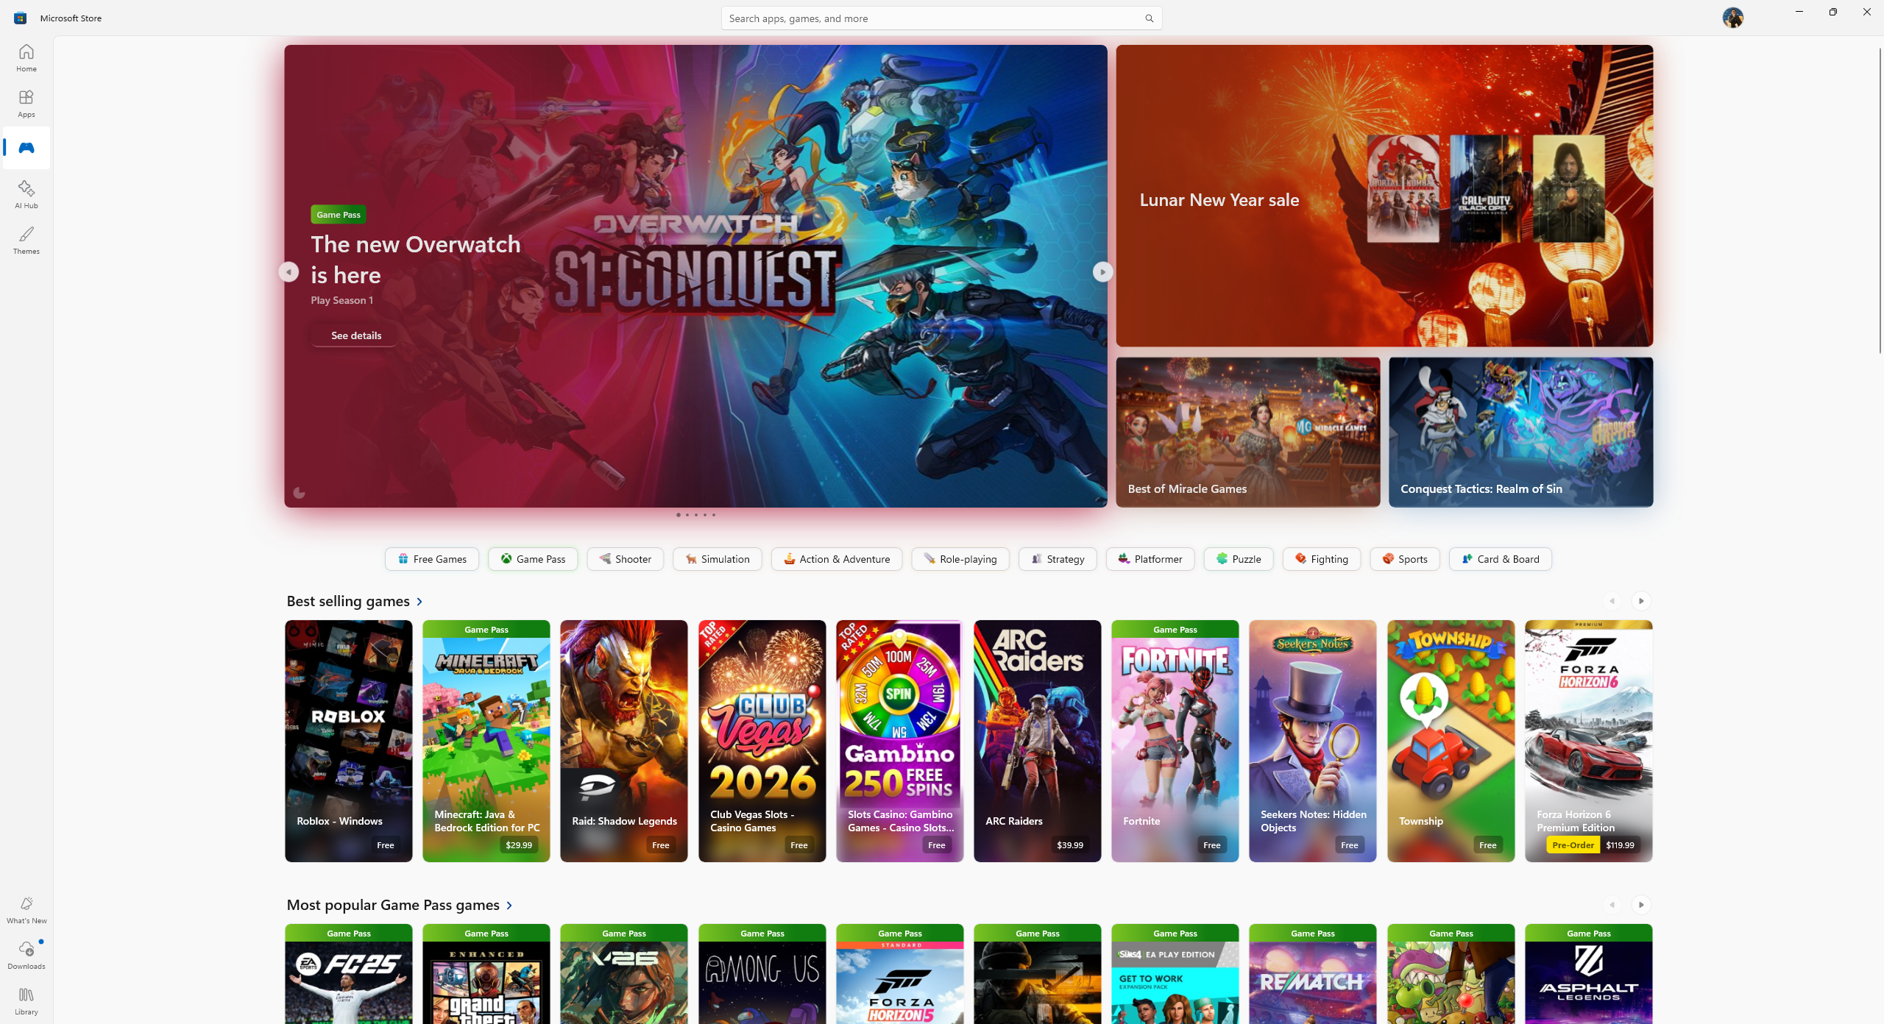Click the Fortnite game tile
Viewport: 1884px width, 1024px height.
click(x=1175, y=741)
